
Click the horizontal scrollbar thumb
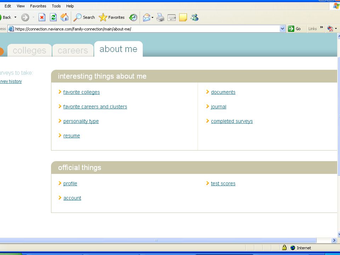[158, 240]
